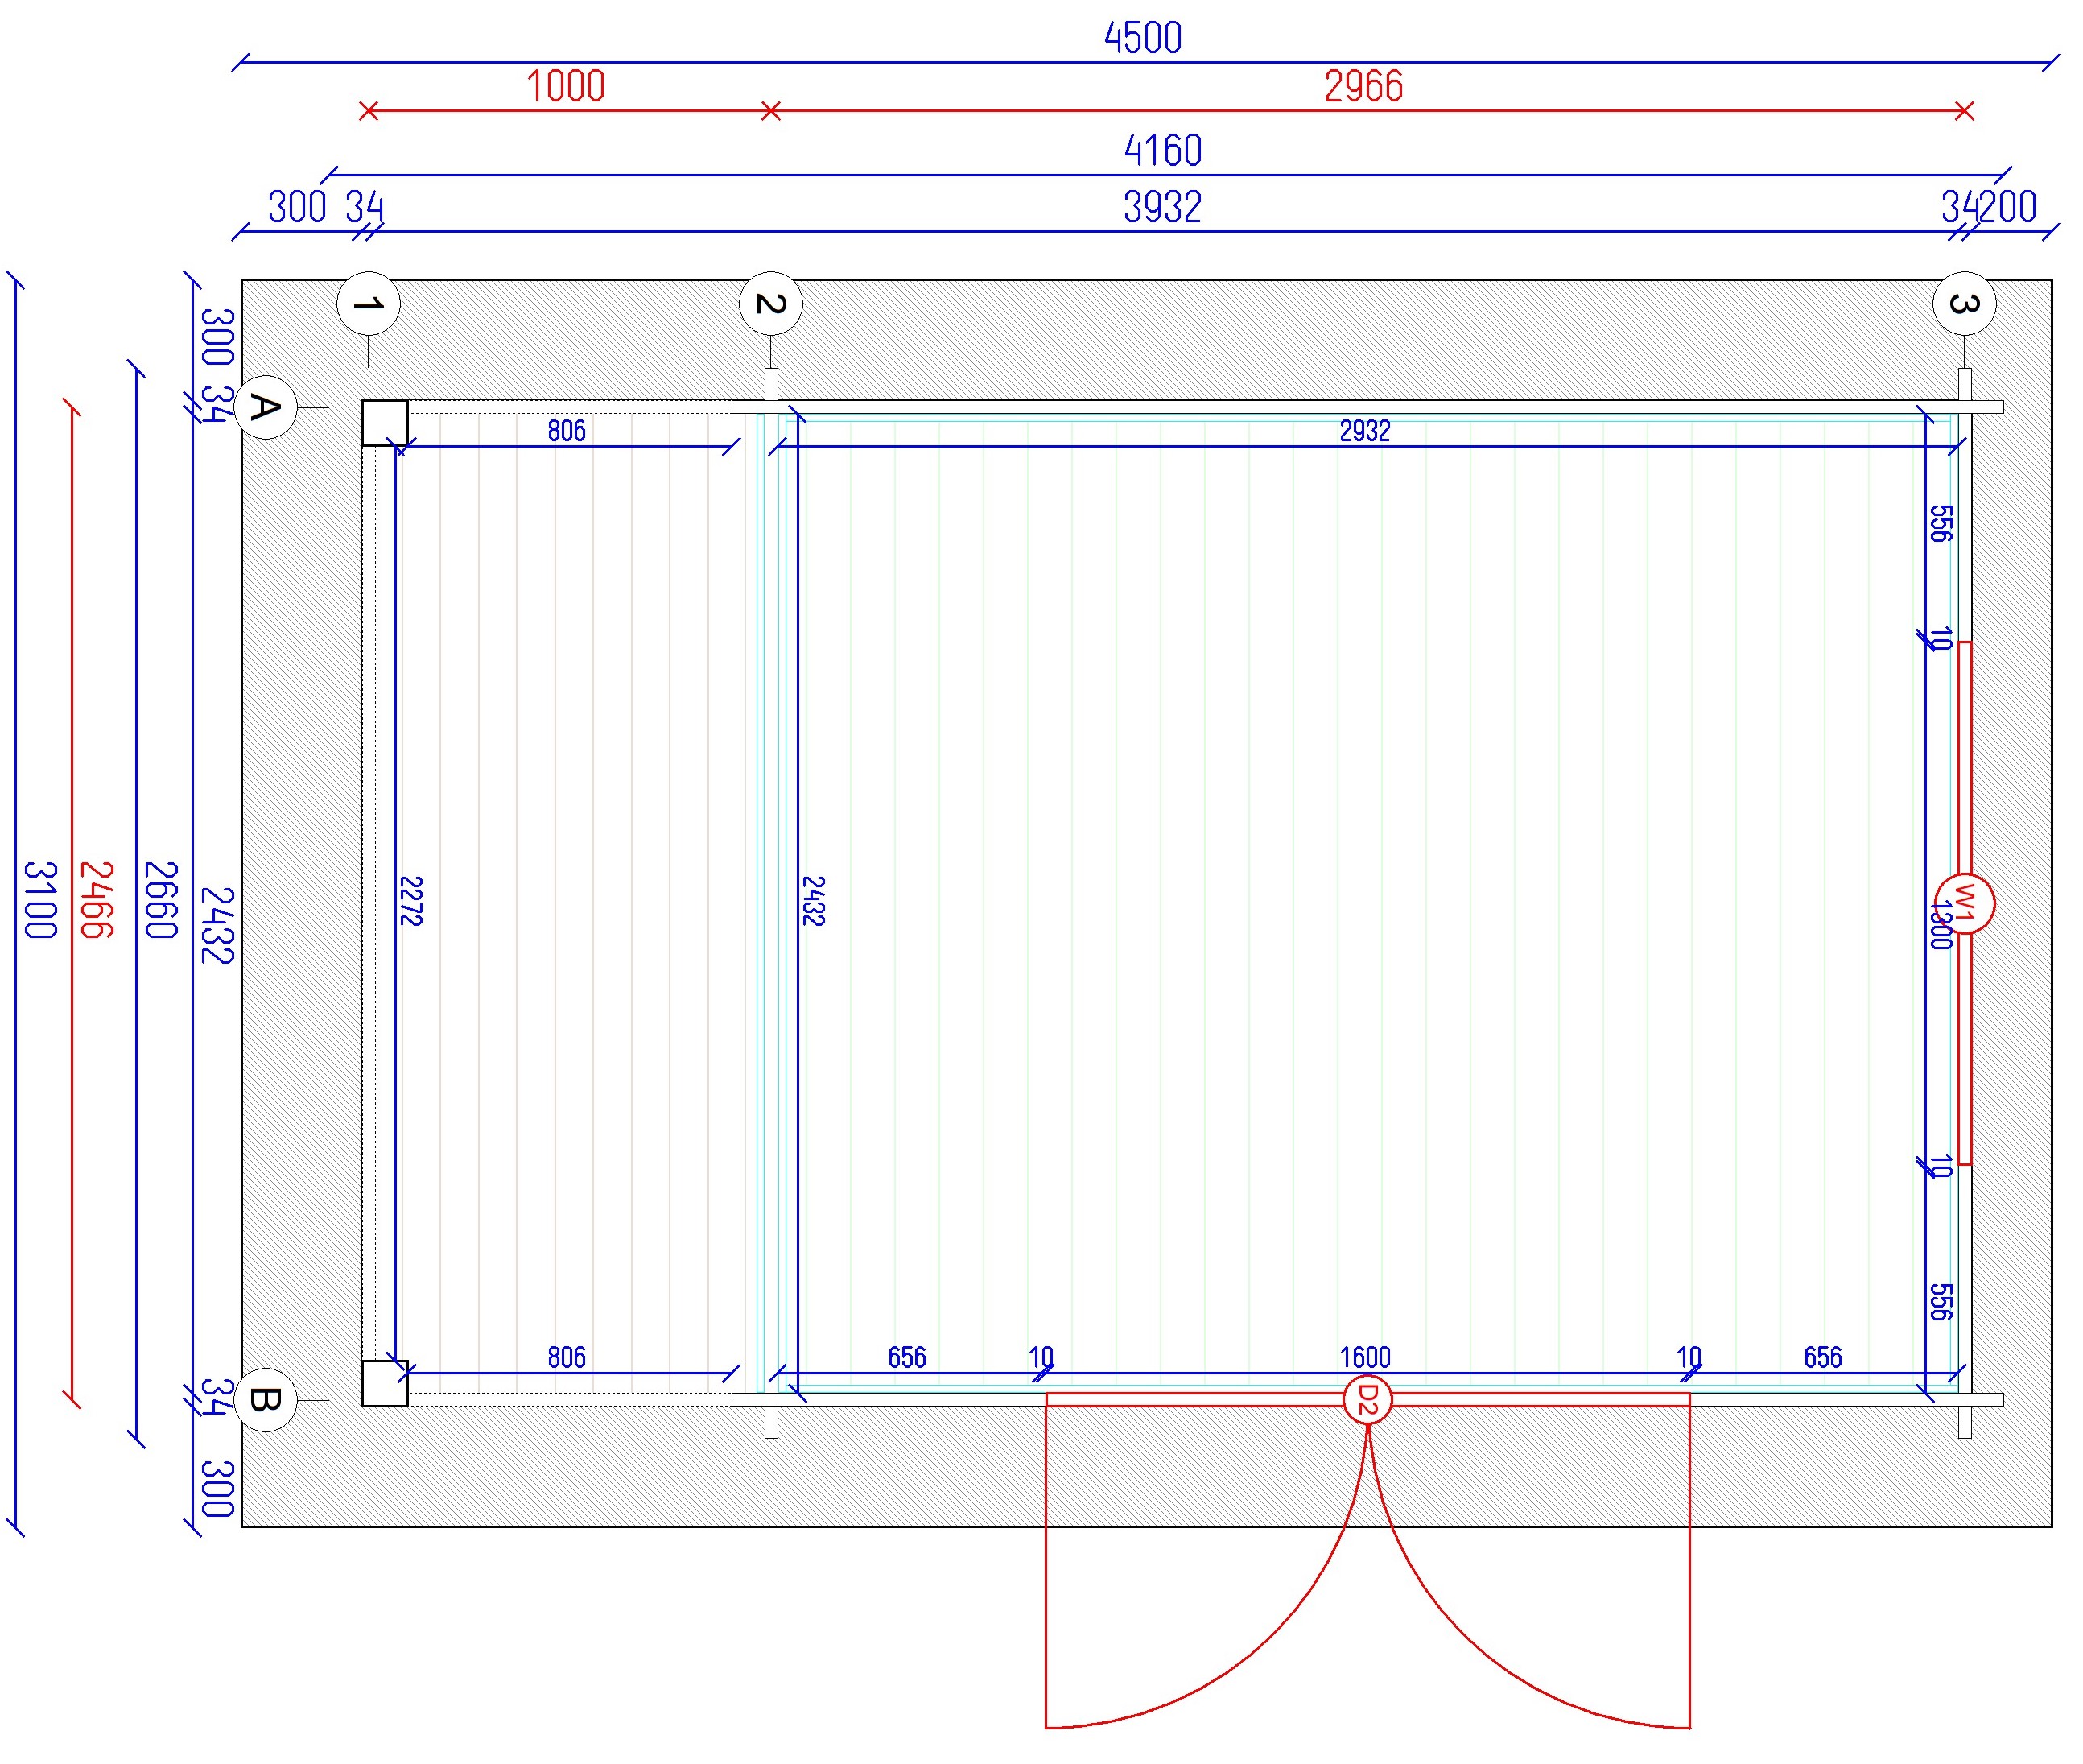Image resolution: width=2083 pixels, height=1764 pixels.
Task: Click the 3932 dimension label
Action: click(x=1162, y=207)
